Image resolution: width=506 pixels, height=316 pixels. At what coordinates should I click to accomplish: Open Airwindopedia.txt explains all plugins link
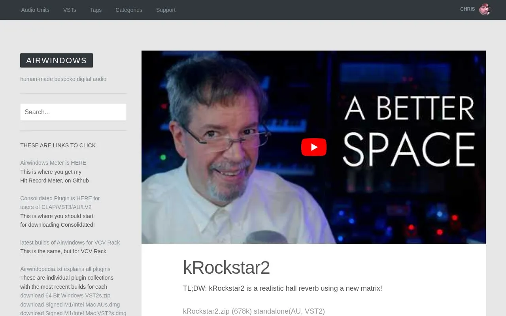click(65, 269)
